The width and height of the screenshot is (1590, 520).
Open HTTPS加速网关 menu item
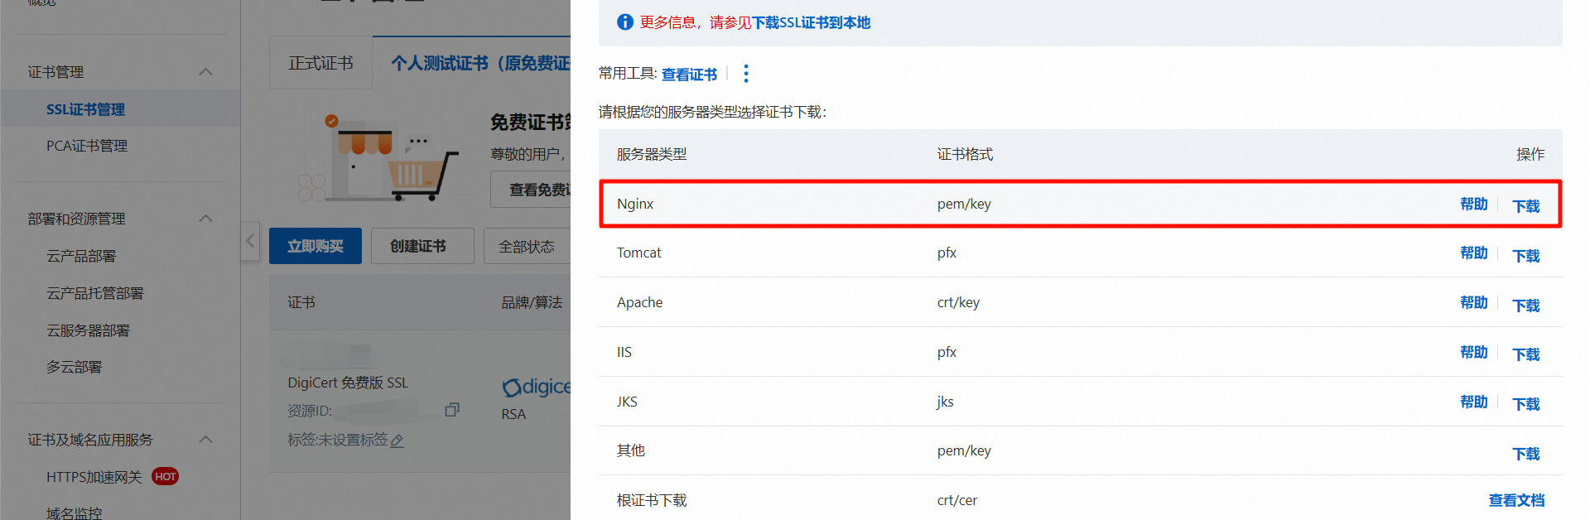coord(94,477)
